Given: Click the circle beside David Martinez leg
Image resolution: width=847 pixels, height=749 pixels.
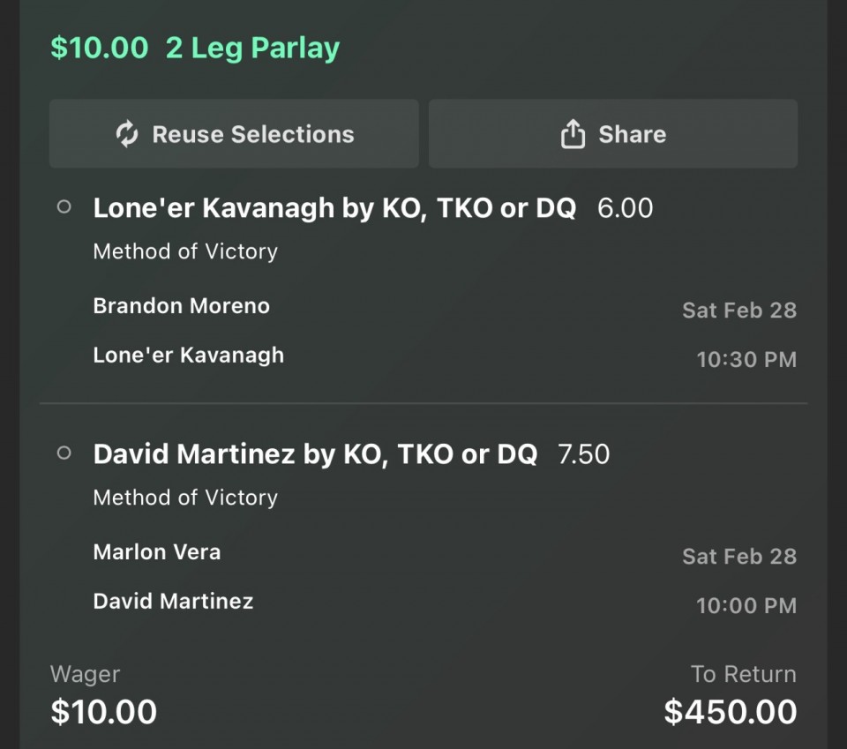Looking at the screenshot, I should coord(64,453).
